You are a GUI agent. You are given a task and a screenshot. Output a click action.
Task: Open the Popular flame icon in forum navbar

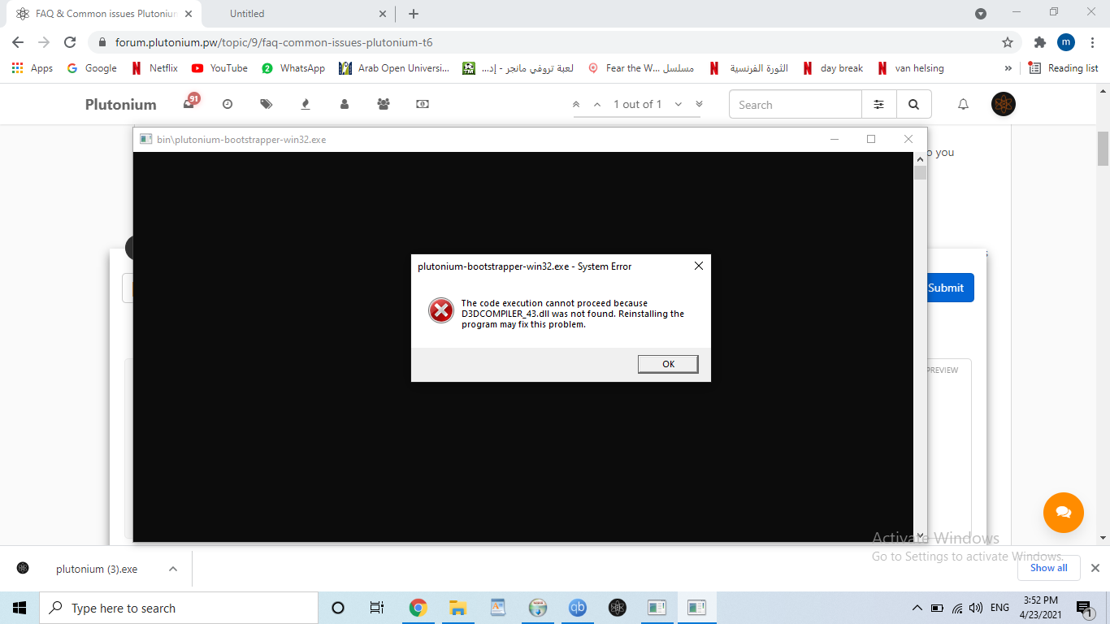tap(306, 104)
